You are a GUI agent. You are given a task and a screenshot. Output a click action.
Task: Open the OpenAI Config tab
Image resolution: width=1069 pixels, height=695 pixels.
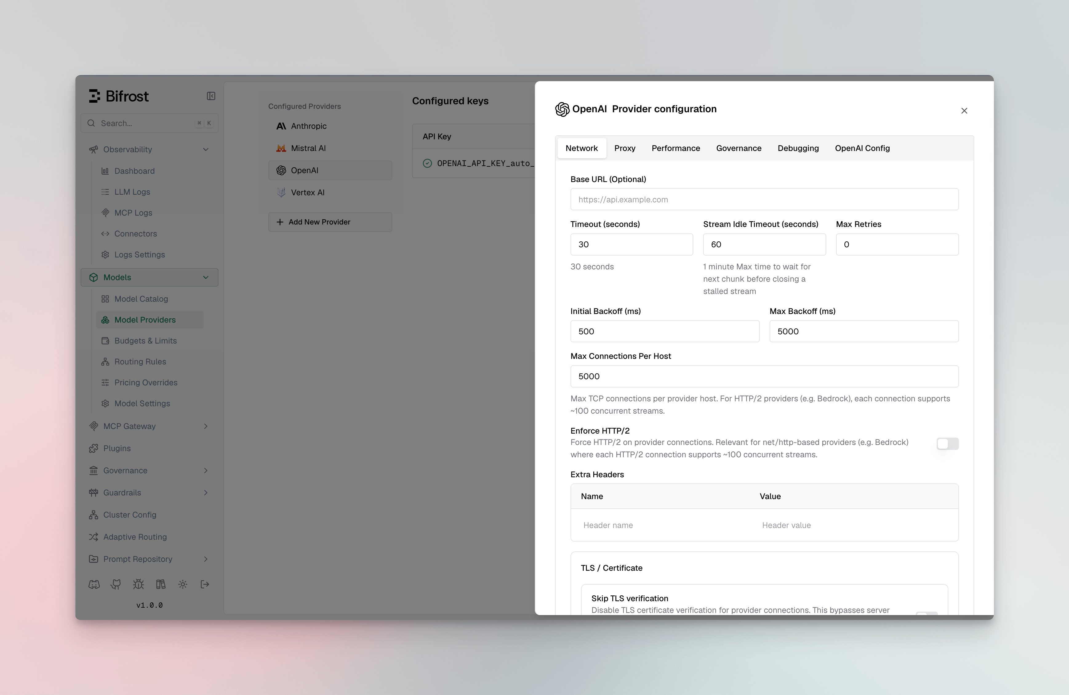click(863, 148)
